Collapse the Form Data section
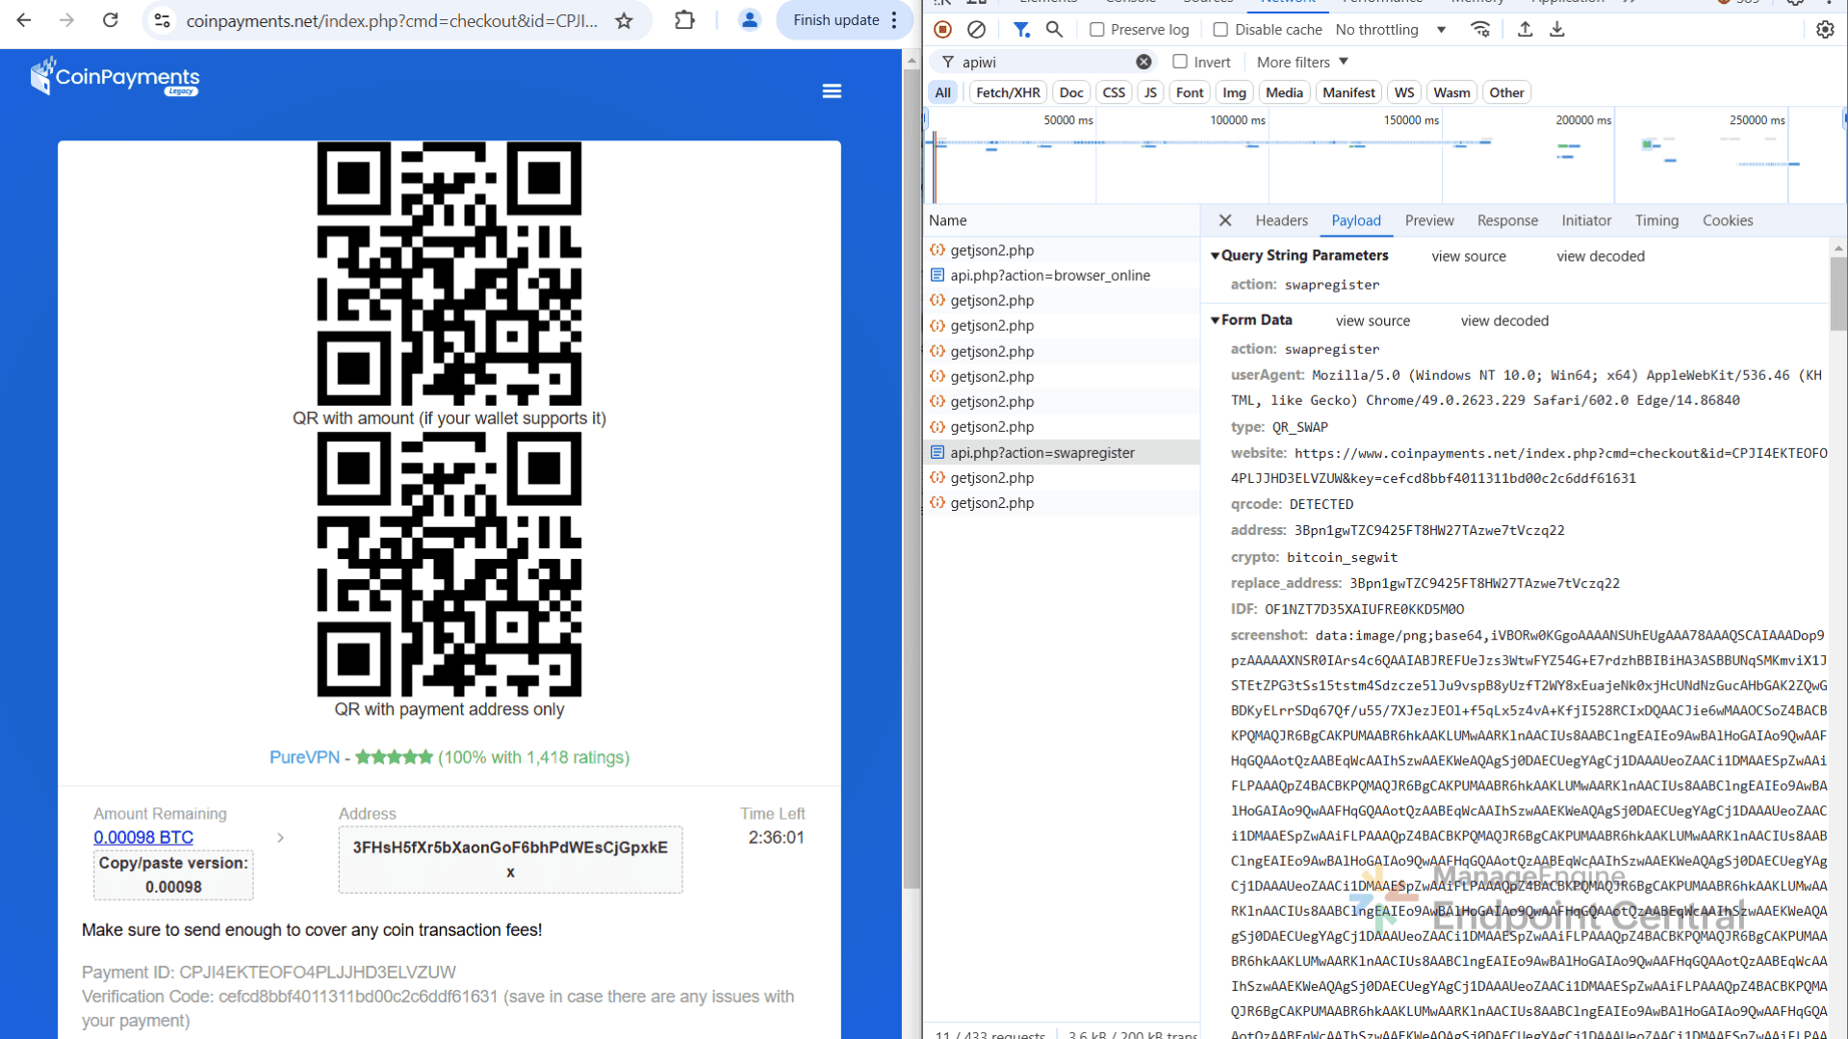This screenshot has width=1848, height=1039. point(1216,320)
